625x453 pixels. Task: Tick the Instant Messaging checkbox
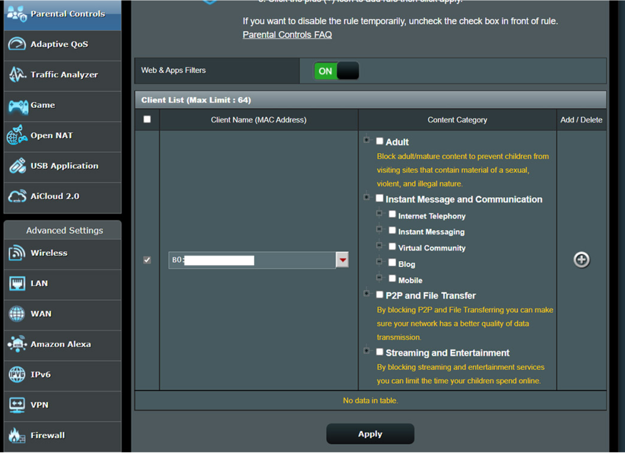pyautogui.click(x=392, y=230)
